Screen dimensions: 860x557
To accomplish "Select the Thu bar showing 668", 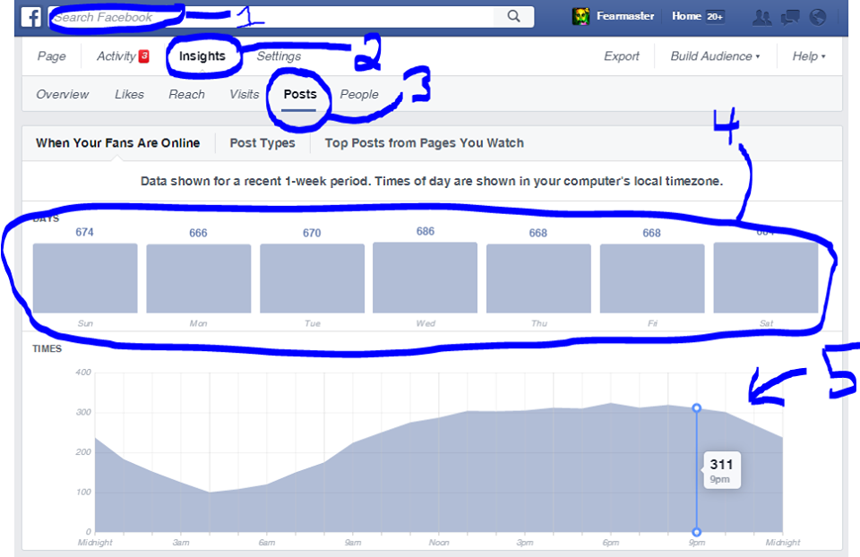I will 538,278.
